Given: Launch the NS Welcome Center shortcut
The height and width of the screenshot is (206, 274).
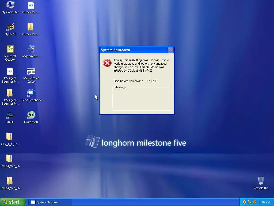Looking at the screenshot, I should (31, 75).
